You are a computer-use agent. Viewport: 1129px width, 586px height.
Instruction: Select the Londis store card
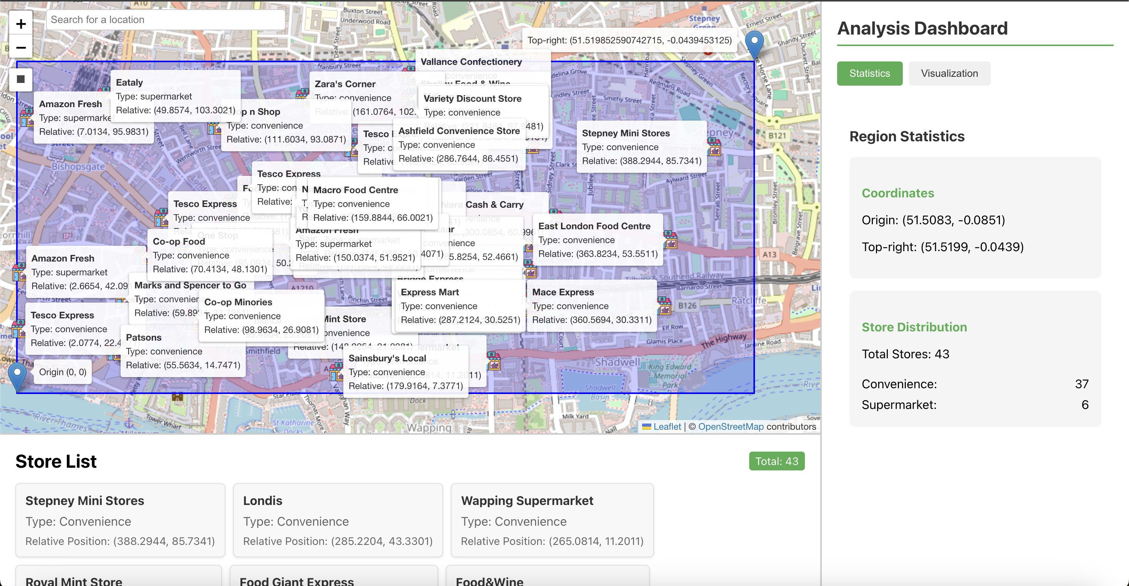[338, 520]
